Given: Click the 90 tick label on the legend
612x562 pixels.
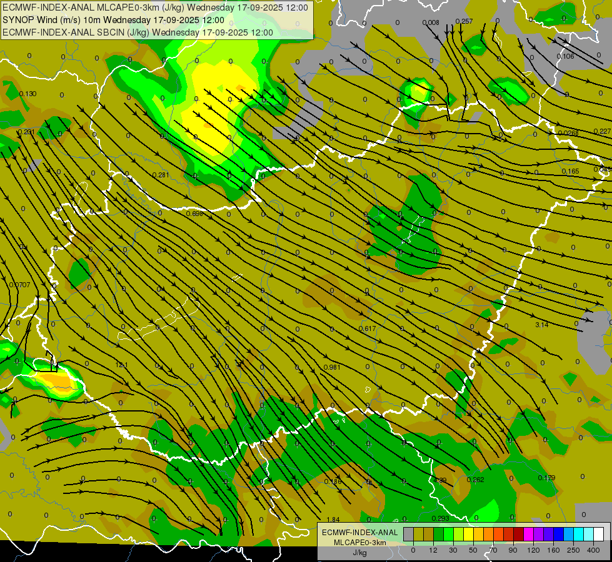Looking at the screenshot, I should click(x=513, y=550).
